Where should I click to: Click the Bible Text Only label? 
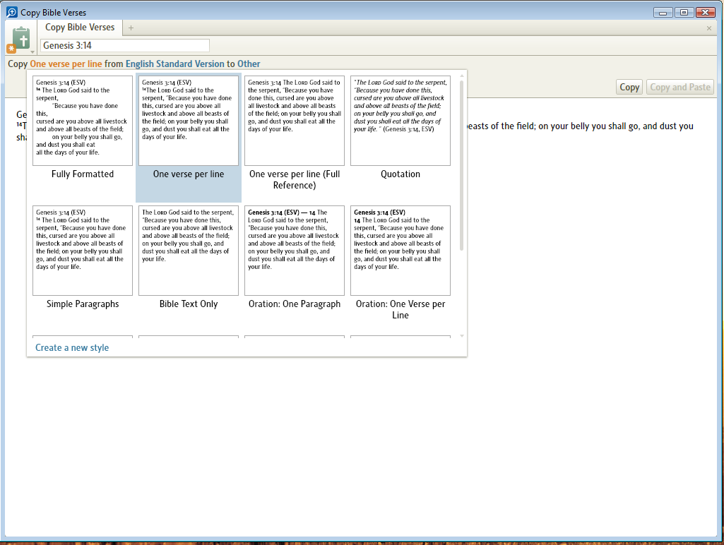click(189, 304)
